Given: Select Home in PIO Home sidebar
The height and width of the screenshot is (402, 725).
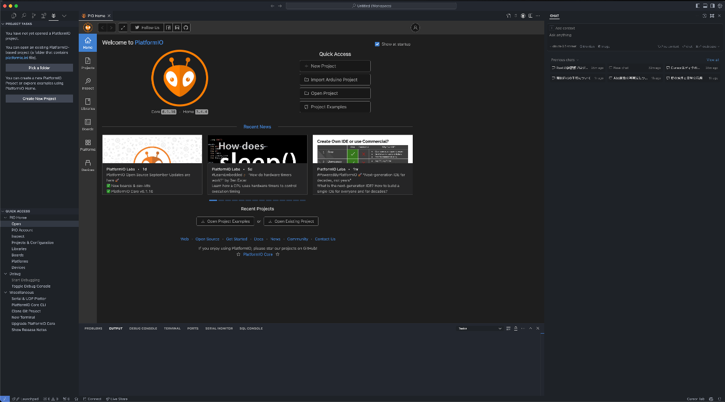Looking at the screenshot, I should [88, 43].
